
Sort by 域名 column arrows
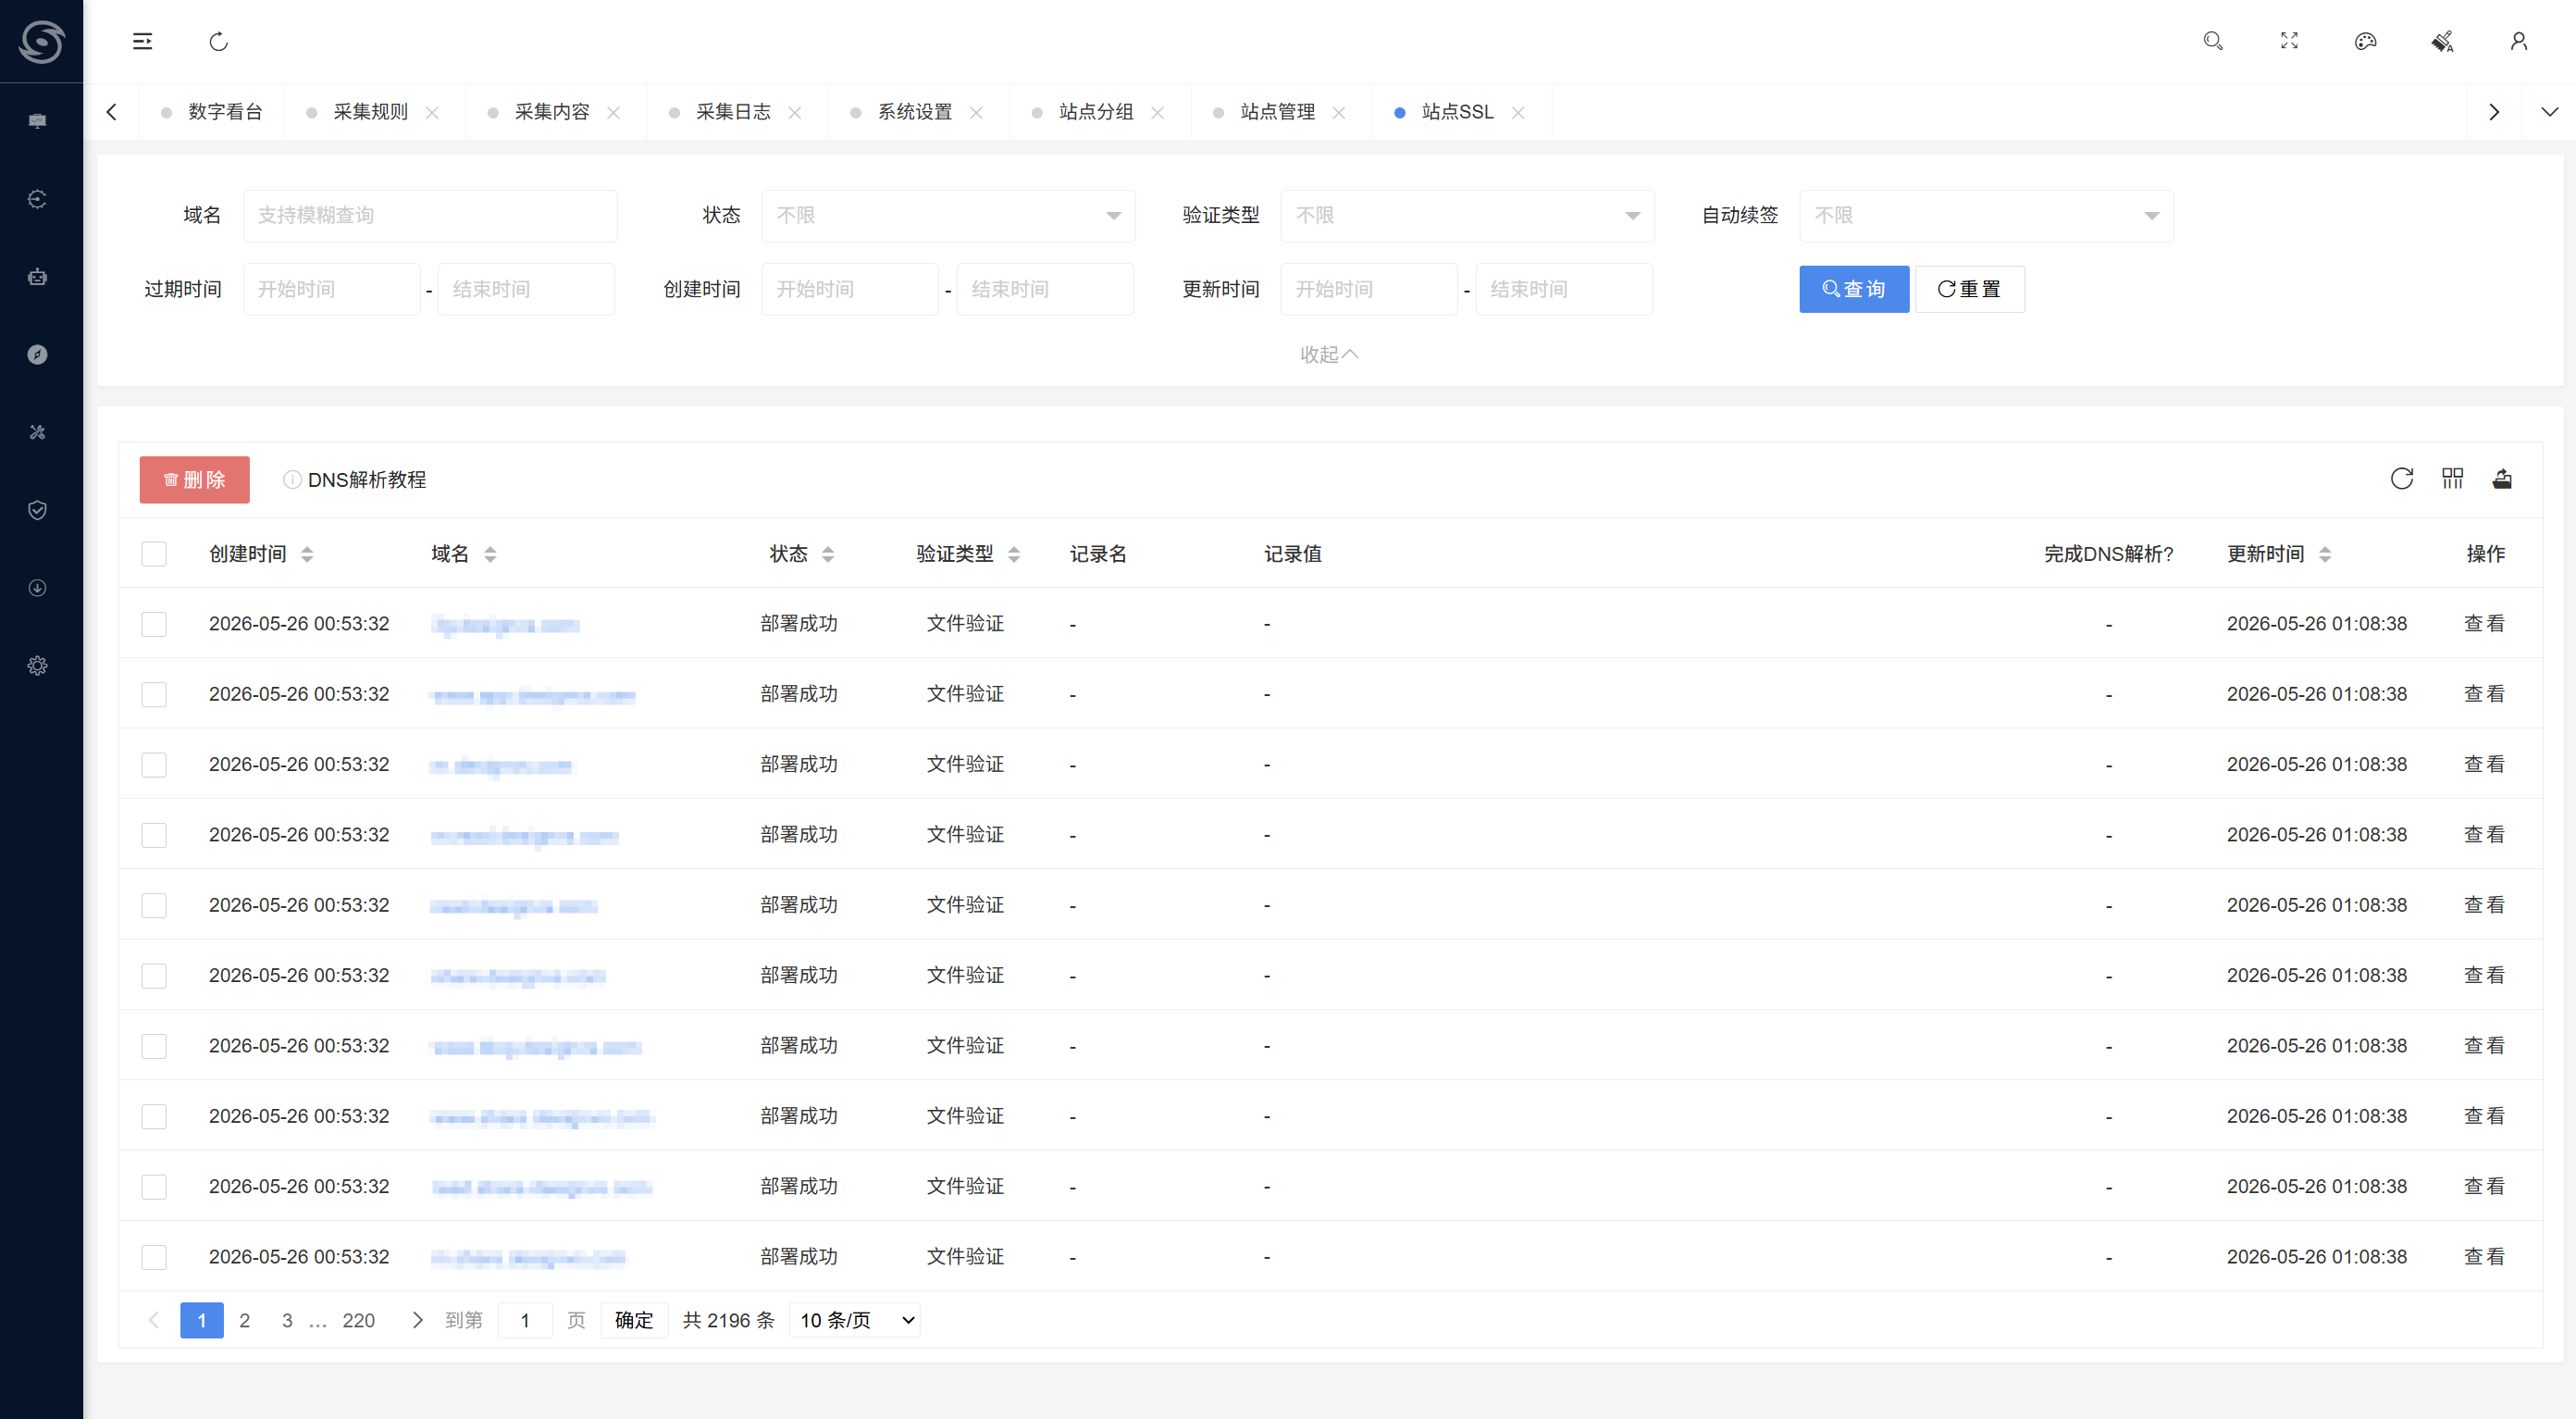tap(490, 554)
